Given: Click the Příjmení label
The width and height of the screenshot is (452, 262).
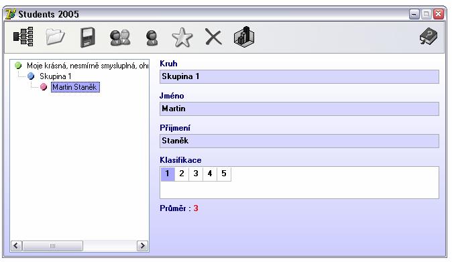Looking at the screenshot, I should coord(175,128).
